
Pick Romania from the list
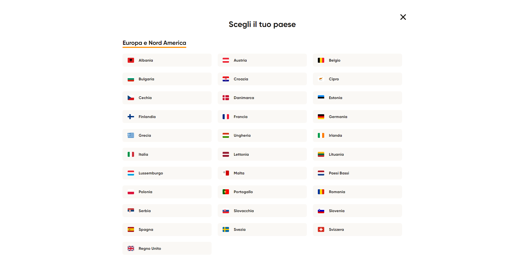coord(357,192)
